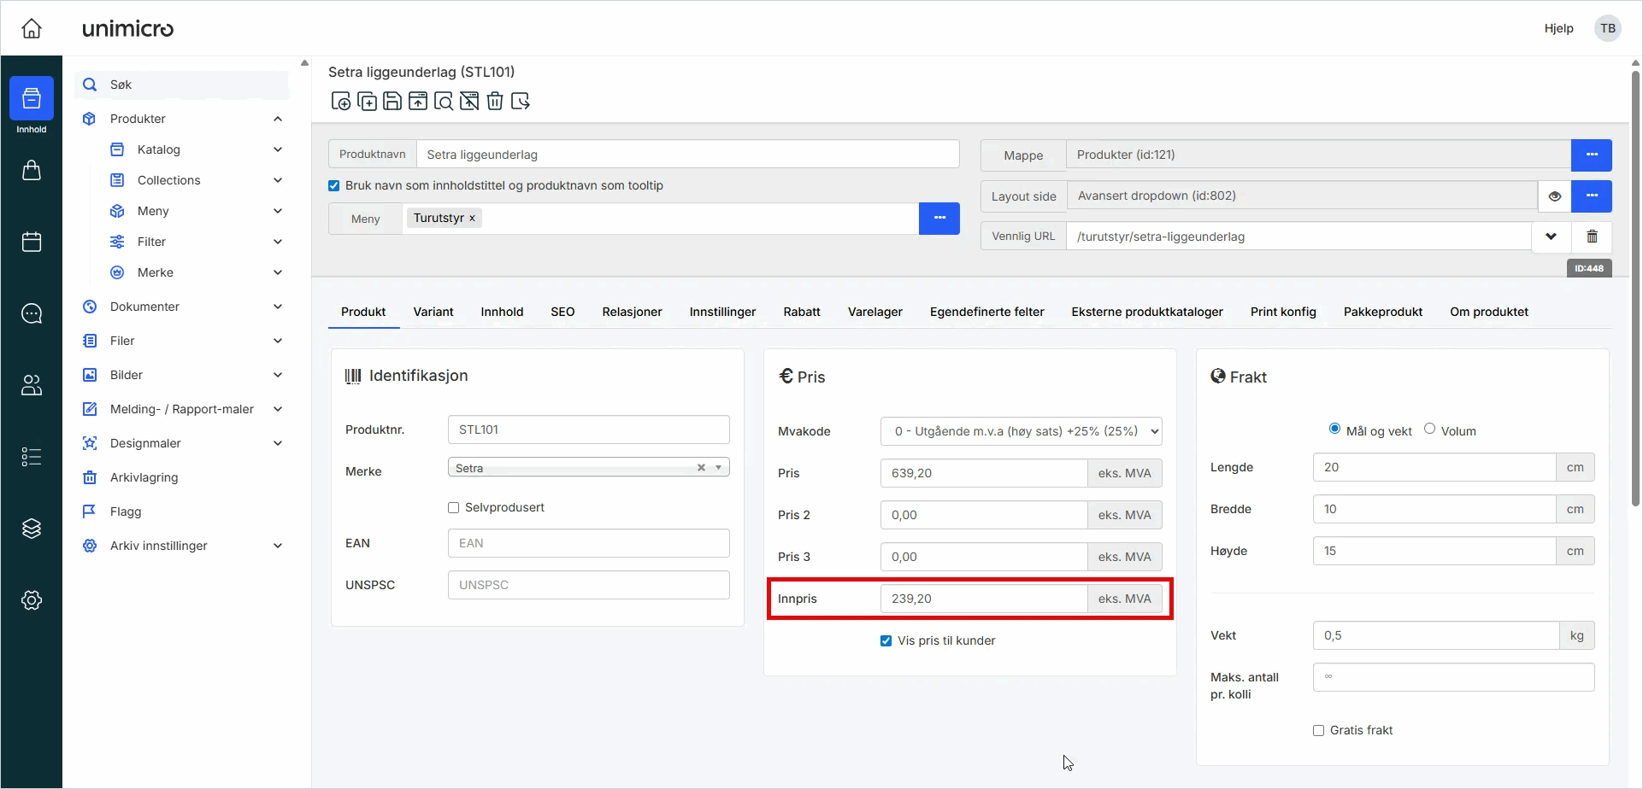Delete the friendly URL with trash icon
1643x789 pixels.
tap(1592, 237)
